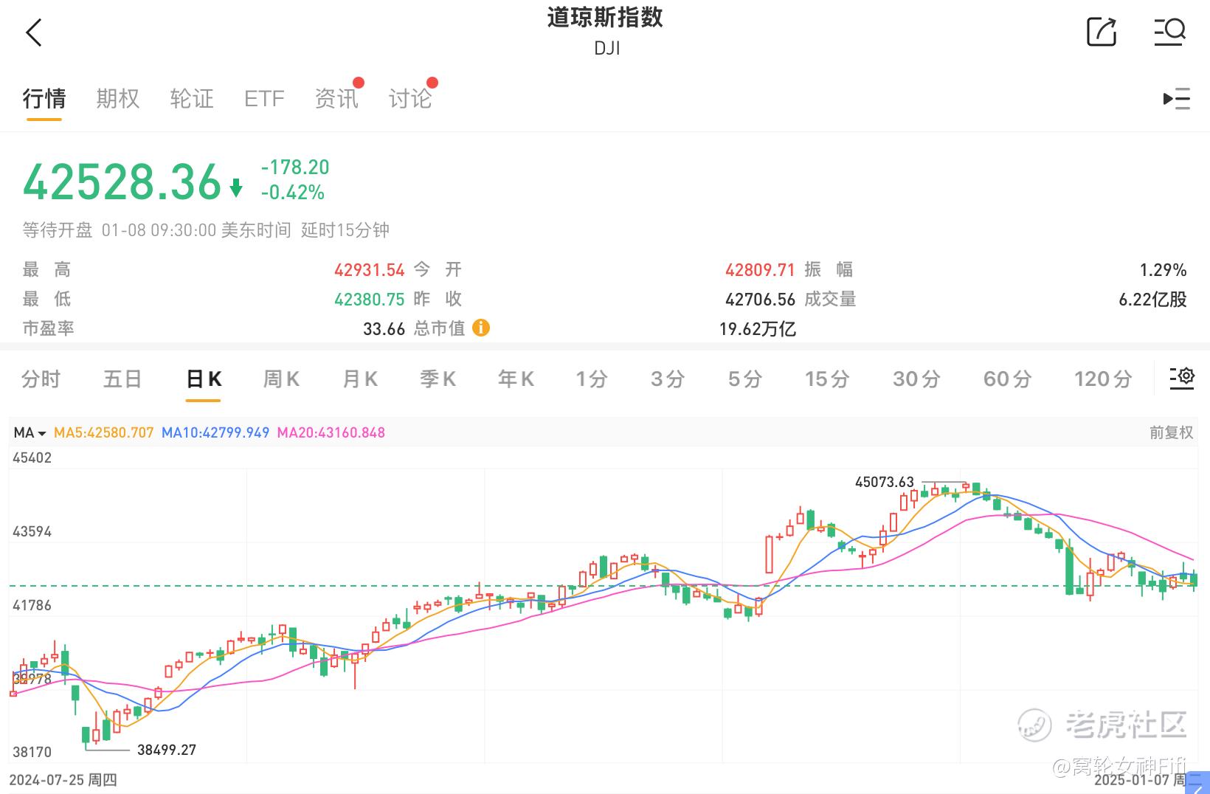This screenshot has height=794, width=1210.
Task: Switch chart to 分时 view
Action: click(x=41, y=379)
